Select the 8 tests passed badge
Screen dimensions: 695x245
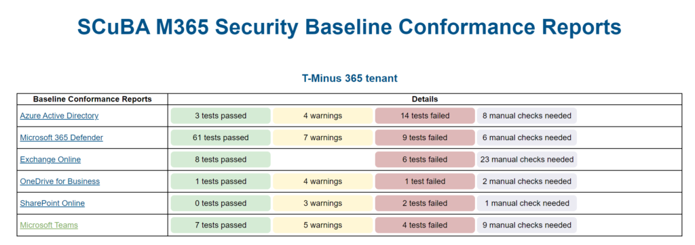(221, 160)
